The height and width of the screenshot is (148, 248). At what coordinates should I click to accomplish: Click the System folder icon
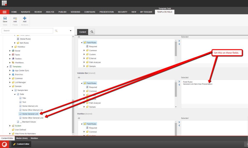(x=13, y=126)
